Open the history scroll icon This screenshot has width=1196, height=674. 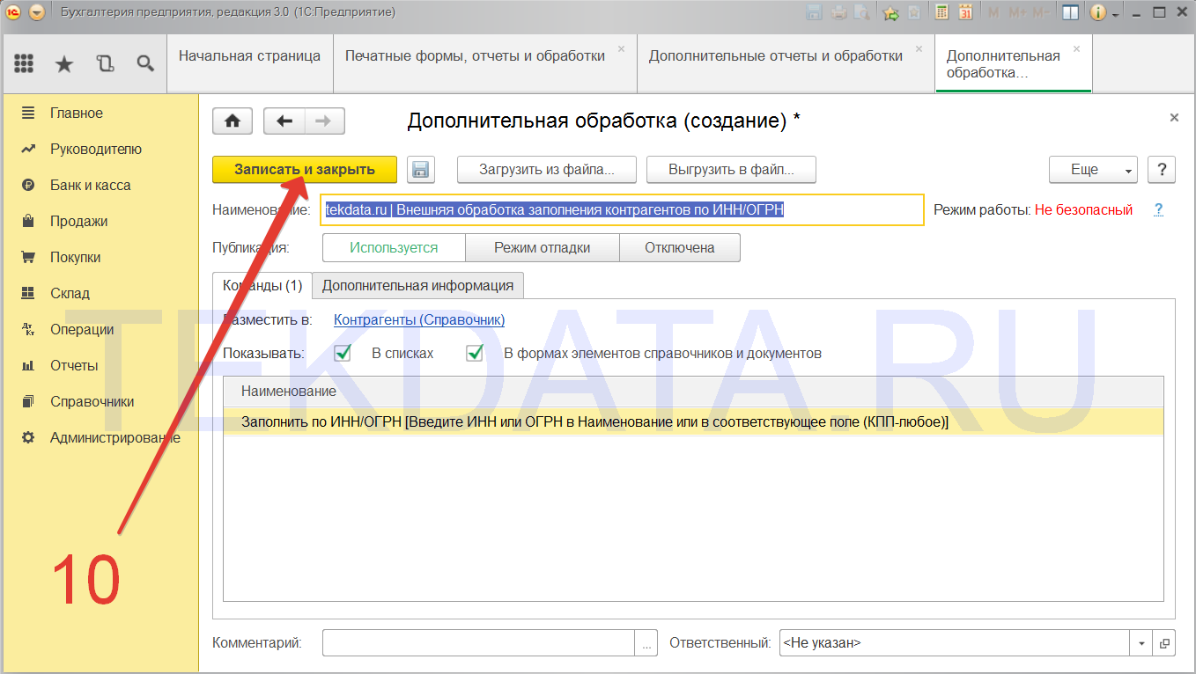tap(105, 63)
